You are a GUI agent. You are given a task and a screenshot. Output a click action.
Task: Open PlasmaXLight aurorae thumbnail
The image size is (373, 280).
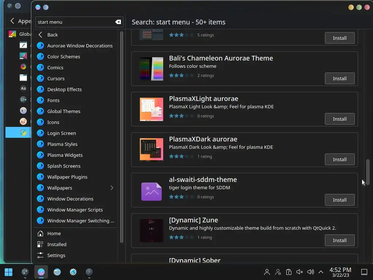[152, 109]
